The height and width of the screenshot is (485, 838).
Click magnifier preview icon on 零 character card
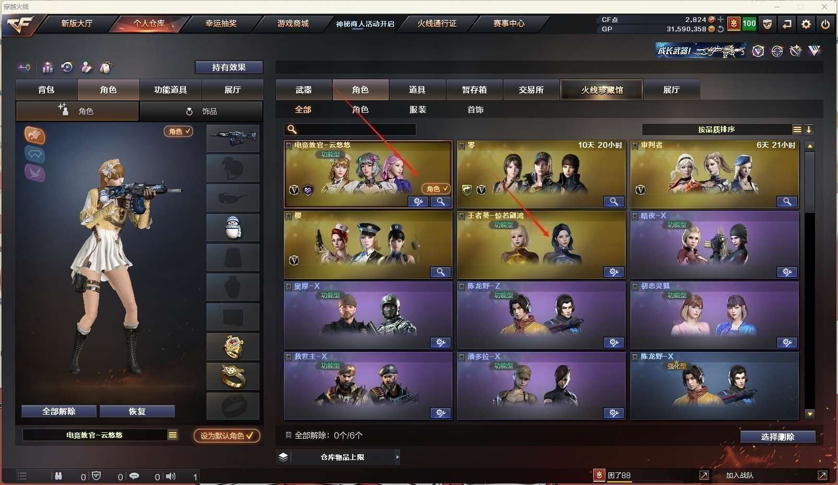[614, 202]
